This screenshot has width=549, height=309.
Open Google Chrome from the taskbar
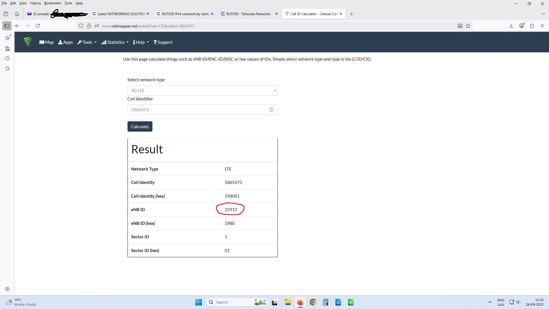pos(313,302)
